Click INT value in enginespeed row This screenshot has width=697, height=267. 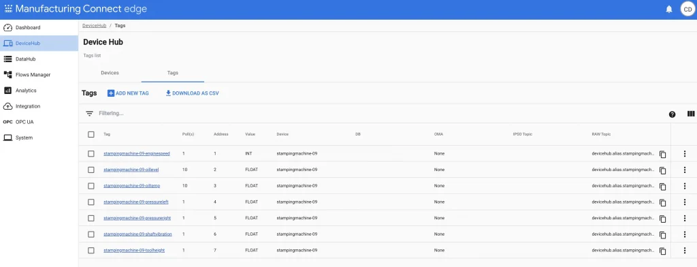click(x=248, y=153)
